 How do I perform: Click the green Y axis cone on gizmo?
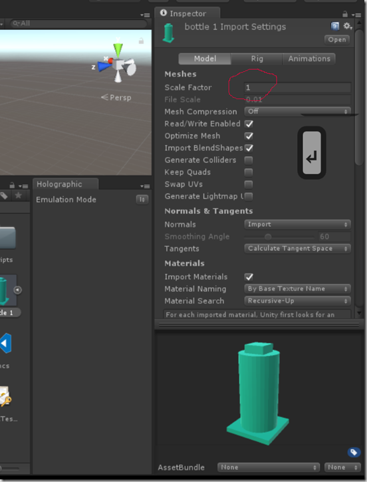pyautogui.click(x=118, y=49)
